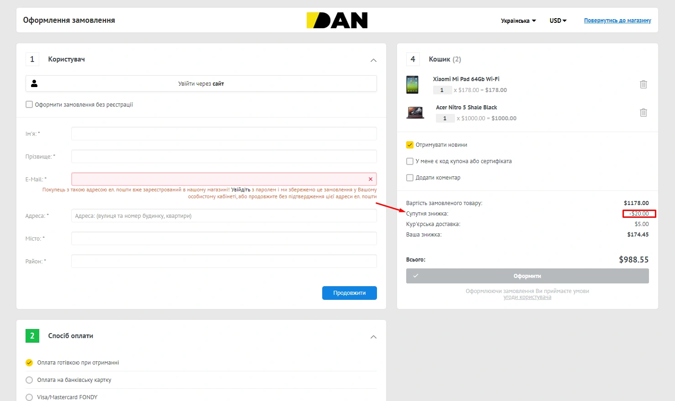Follow 'Повернутись до магазину' link
The height and width of the screenshot is (401, 675).
617,21
